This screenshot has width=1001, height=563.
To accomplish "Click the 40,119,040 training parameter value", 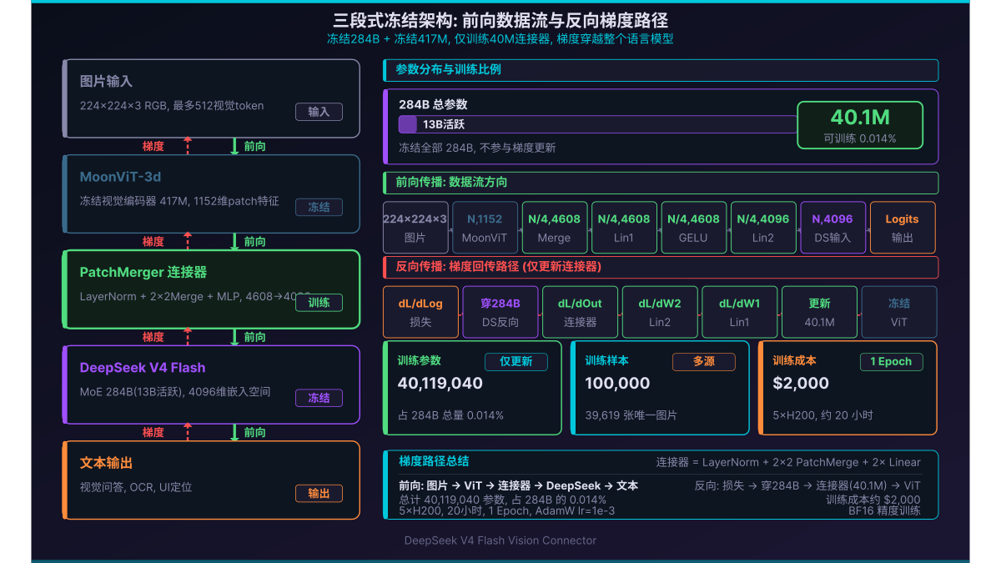I will click(440, 384).
